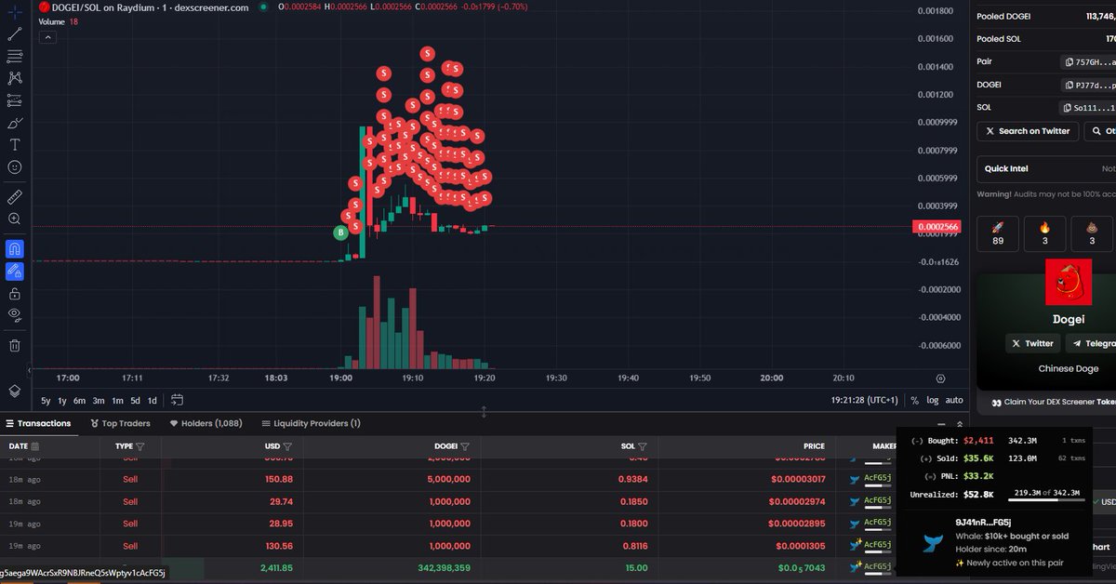This screenshot has width=1116, height=584.
Task: Select the trend line drawing tool
Action: point(15,33)
